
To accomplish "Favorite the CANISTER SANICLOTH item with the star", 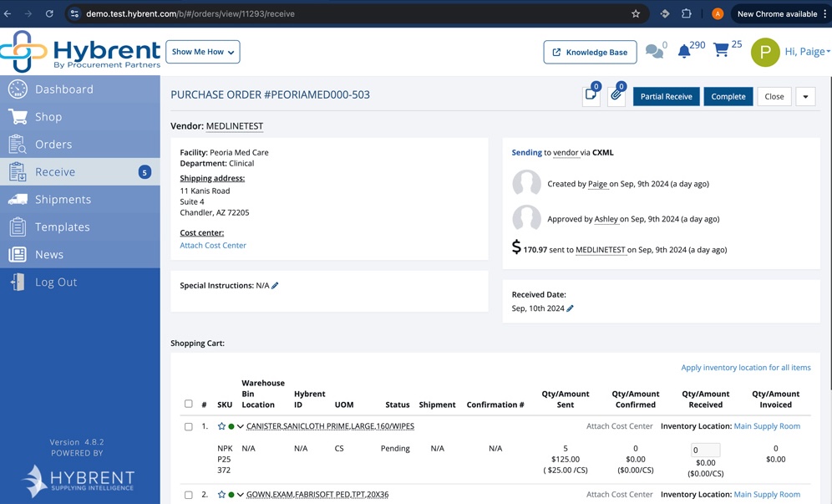I will [x=222, y=426].
